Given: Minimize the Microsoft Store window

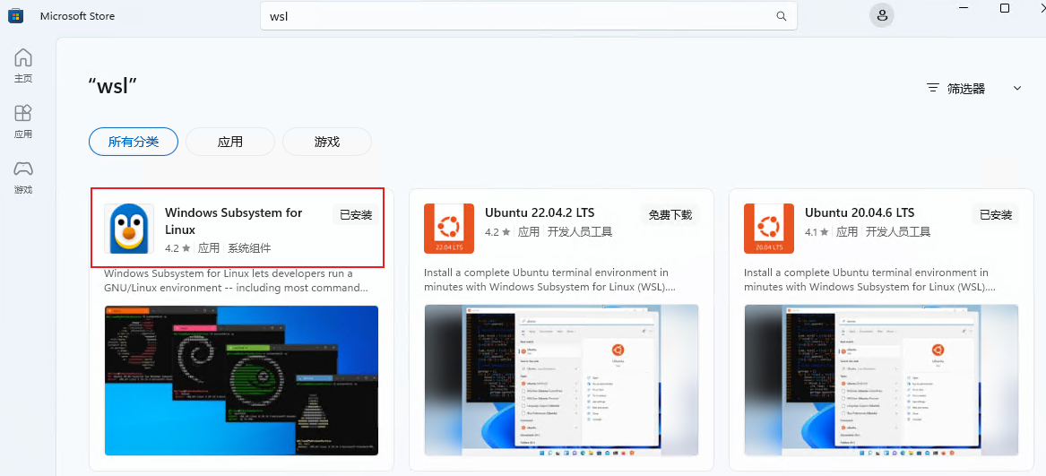Looking at the screenshot, I should click(964, 8).
